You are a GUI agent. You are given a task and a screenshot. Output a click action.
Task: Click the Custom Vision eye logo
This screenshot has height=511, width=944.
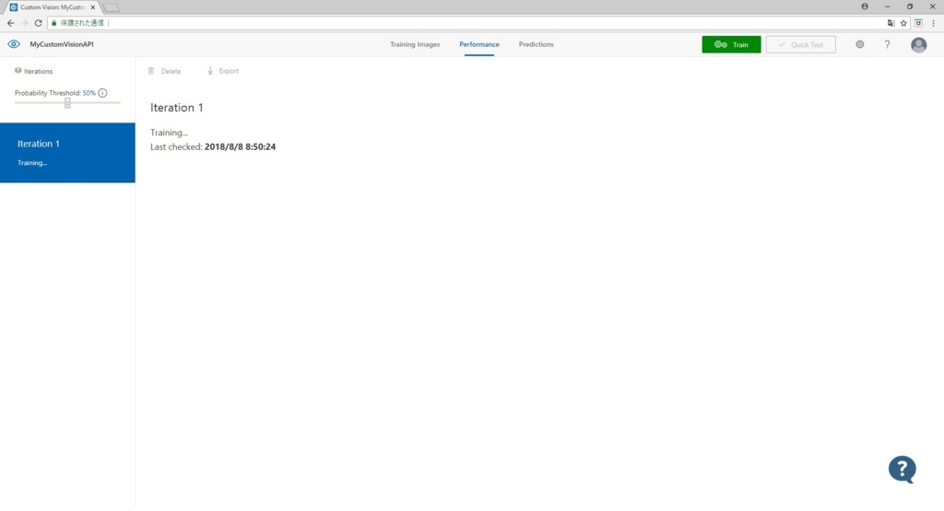pos(14,44)
